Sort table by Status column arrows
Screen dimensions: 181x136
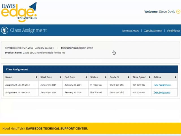(x=105, y=77)
